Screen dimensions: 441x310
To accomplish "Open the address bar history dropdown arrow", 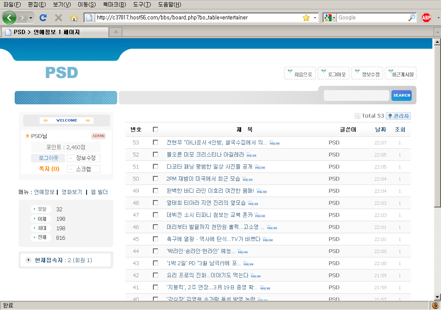I will [x=315, y=18].
